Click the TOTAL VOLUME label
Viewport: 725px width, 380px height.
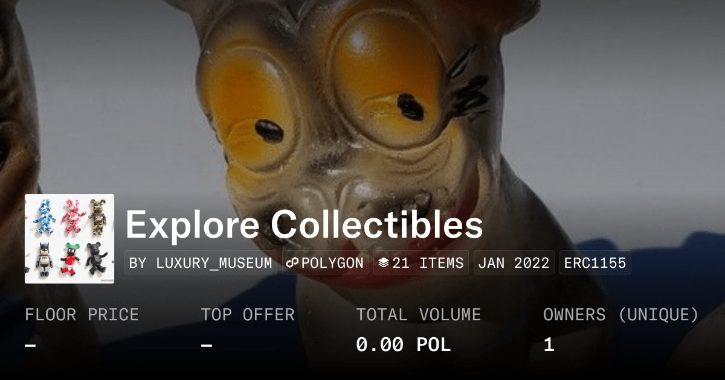(x=419, y=315)
